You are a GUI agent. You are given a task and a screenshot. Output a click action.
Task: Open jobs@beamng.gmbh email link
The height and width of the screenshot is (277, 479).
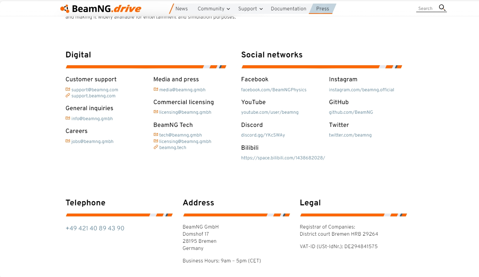[x=92, y=142]
